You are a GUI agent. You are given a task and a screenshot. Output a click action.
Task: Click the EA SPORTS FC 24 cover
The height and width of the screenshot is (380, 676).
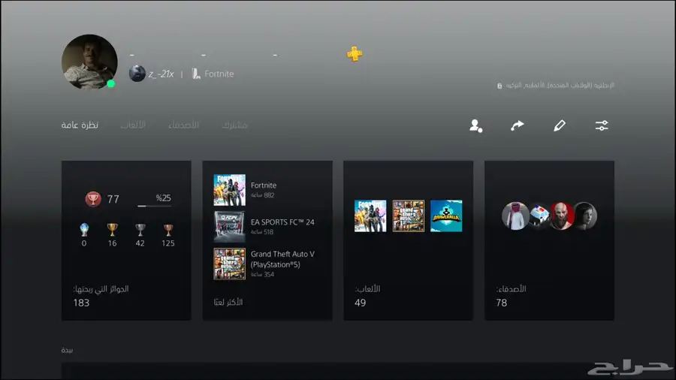pyautogui.click(x=229, y=227)
